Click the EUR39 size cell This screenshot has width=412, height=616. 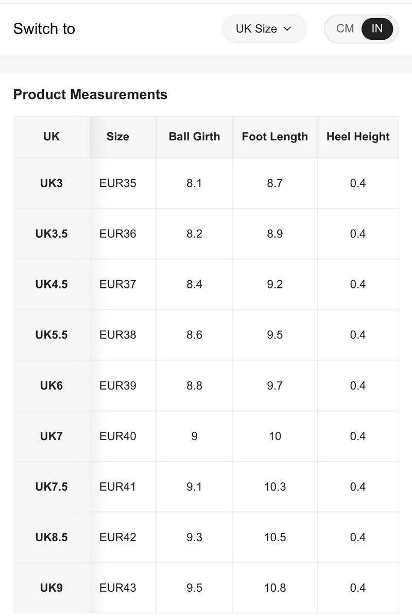[117, 386]
